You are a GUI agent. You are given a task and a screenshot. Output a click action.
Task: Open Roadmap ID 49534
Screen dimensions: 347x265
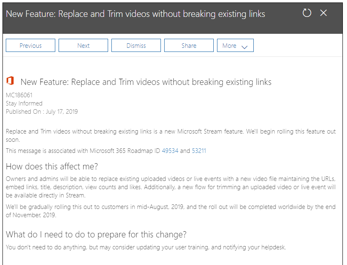170,151
